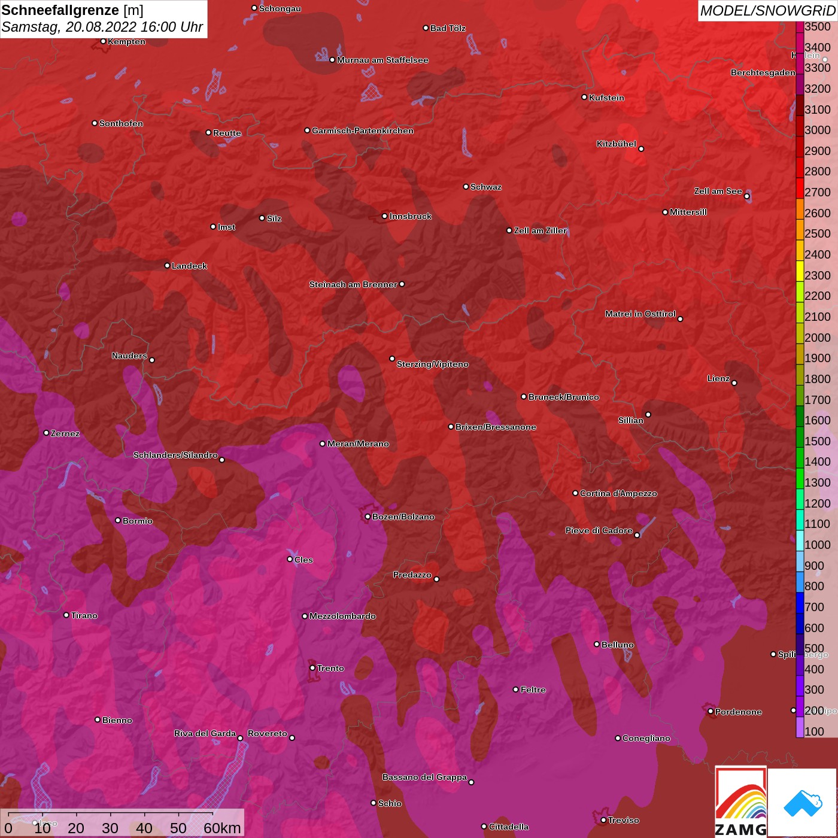Select the Steinach am Brenner label

353,284
